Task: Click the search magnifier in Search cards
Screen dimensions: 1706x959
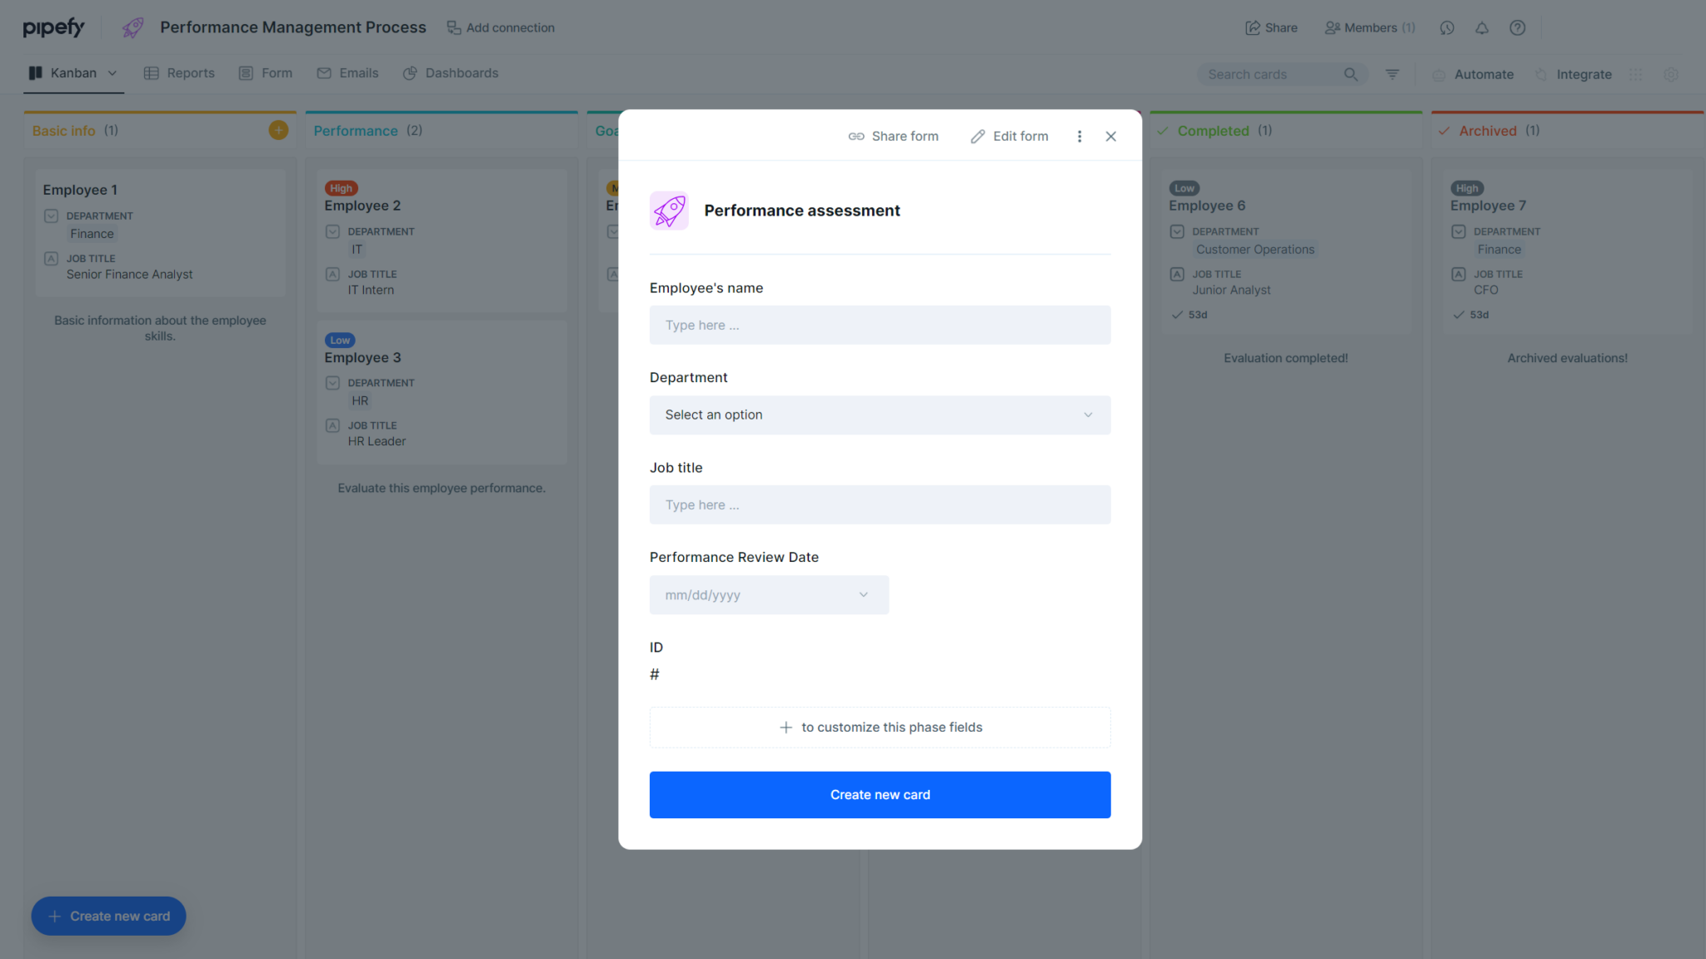Action: pyautogui.click(x=1351, y=74)
